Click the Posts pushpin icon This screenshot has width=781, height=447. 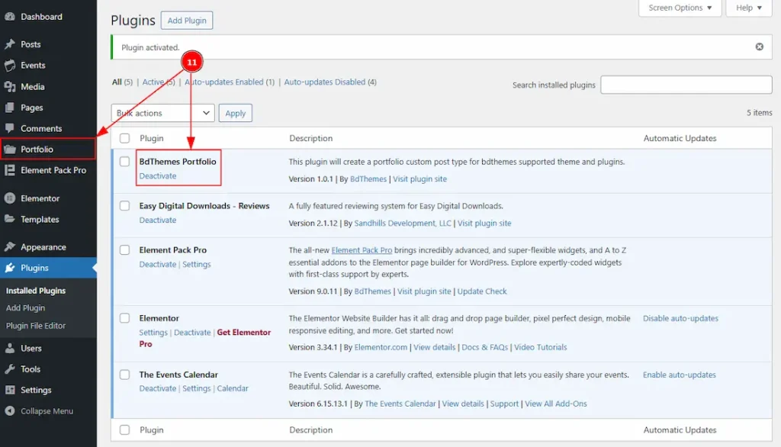point(10,44)
